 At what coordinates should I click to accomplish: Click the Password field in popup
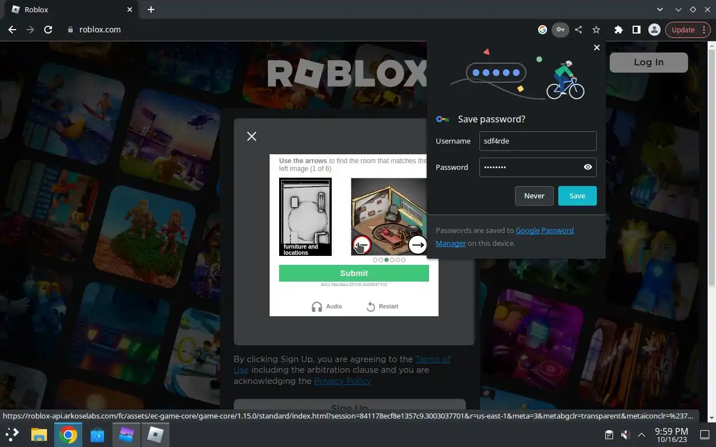coord(538,167)
